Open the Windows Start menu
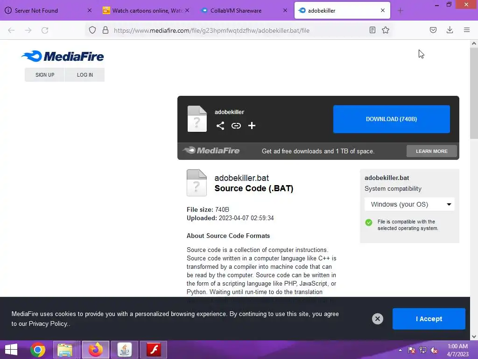The image size is (478, 359). [11, 350]
